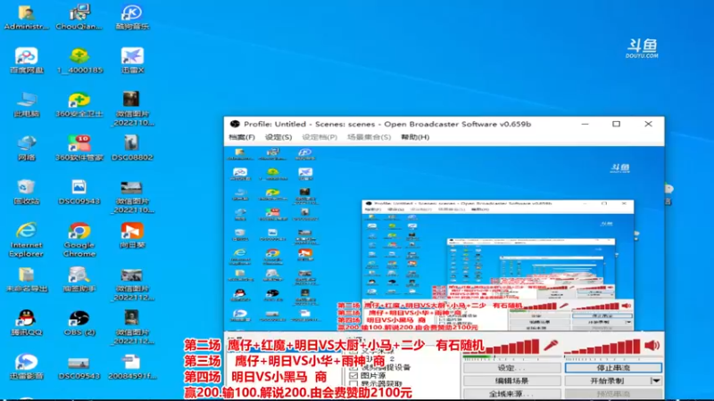Open the 场景集合(S) menu in OBS
714x401 pixels.
(x=369, y=137)
